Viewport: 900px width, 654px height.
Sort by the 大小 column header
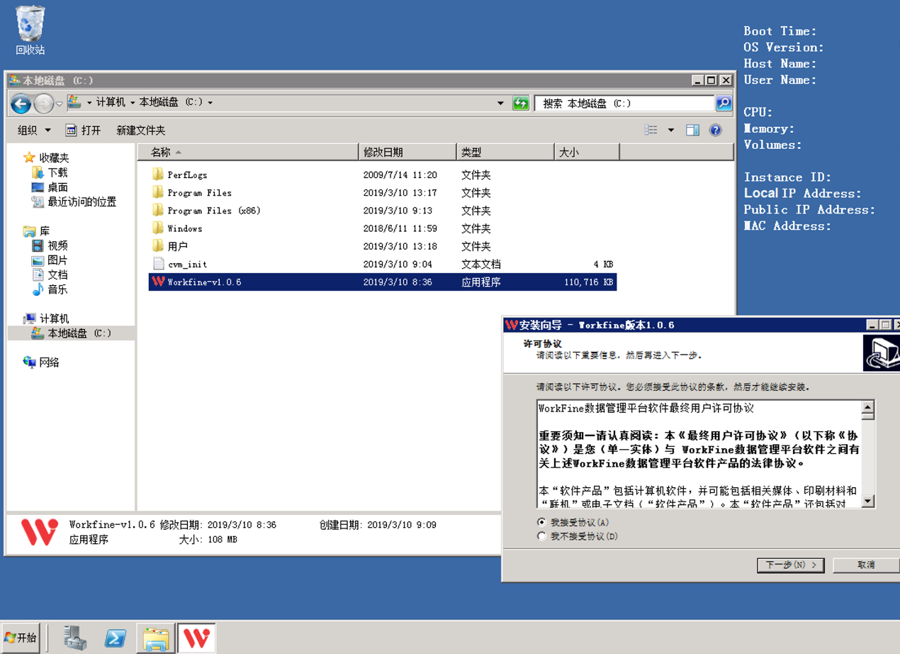click(587, 152)
